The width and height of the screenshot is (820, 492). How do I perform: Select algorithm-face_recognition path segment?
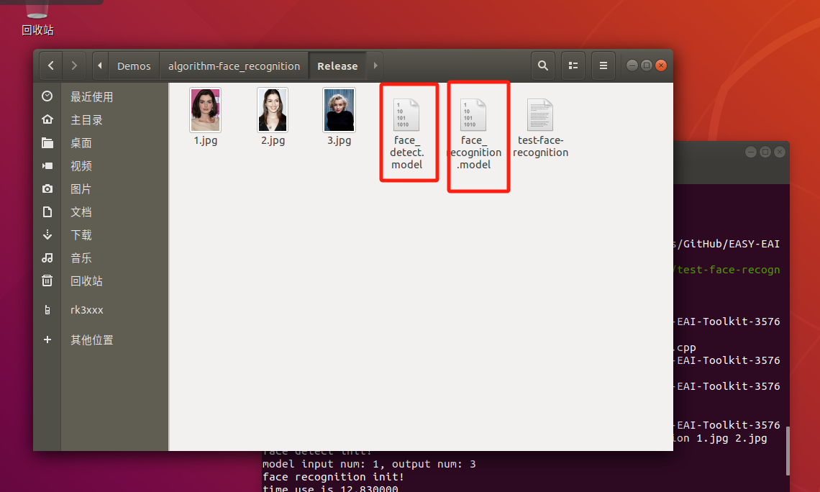234,65
